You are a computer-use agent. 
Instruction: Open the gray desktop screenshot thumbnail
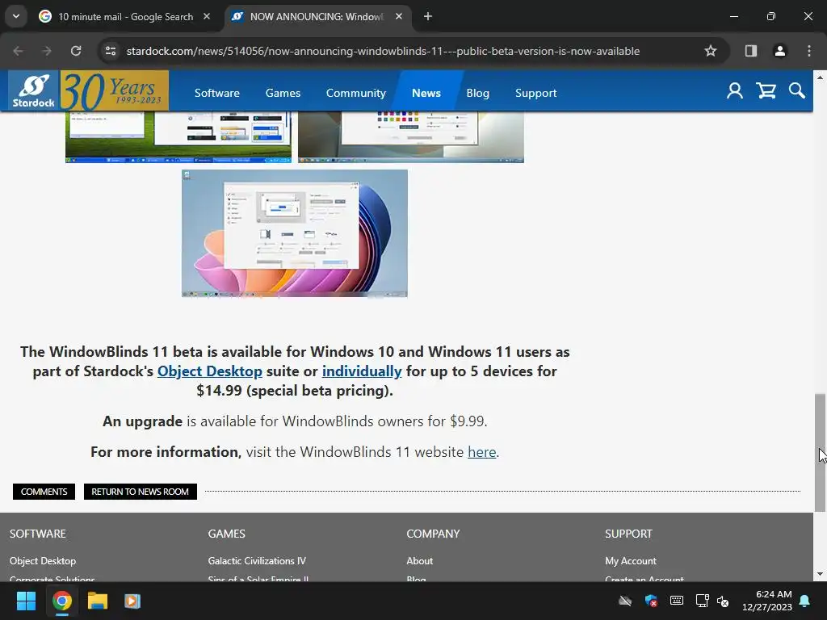pos(411,137)
